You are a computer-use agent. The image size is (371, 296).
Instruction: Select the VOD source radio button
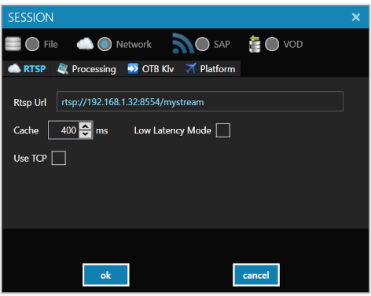point(272,44)
